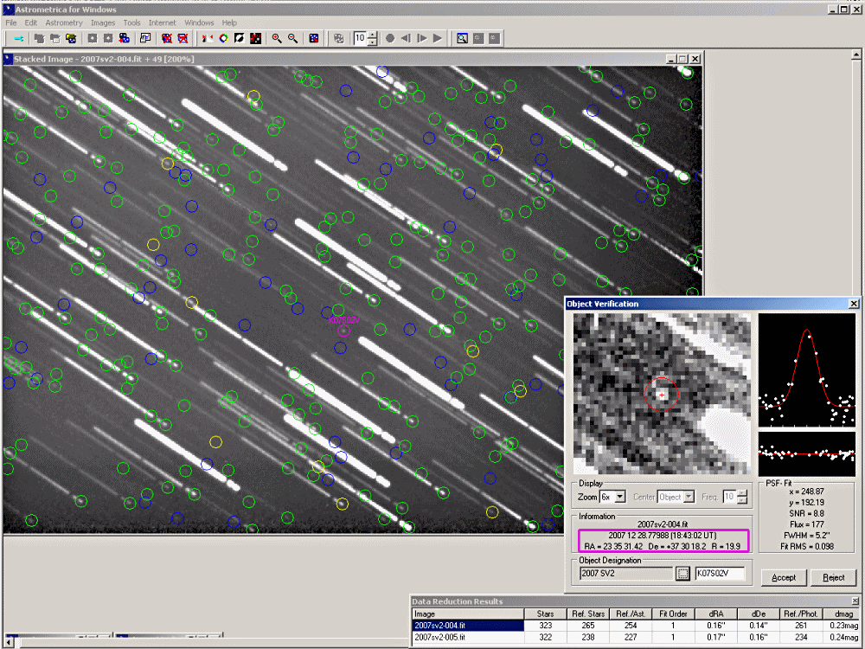Open Moving Object Detection (colorful circle icon)
The image size is (865, 649).
pyautogui.click(x=222, y=38)
